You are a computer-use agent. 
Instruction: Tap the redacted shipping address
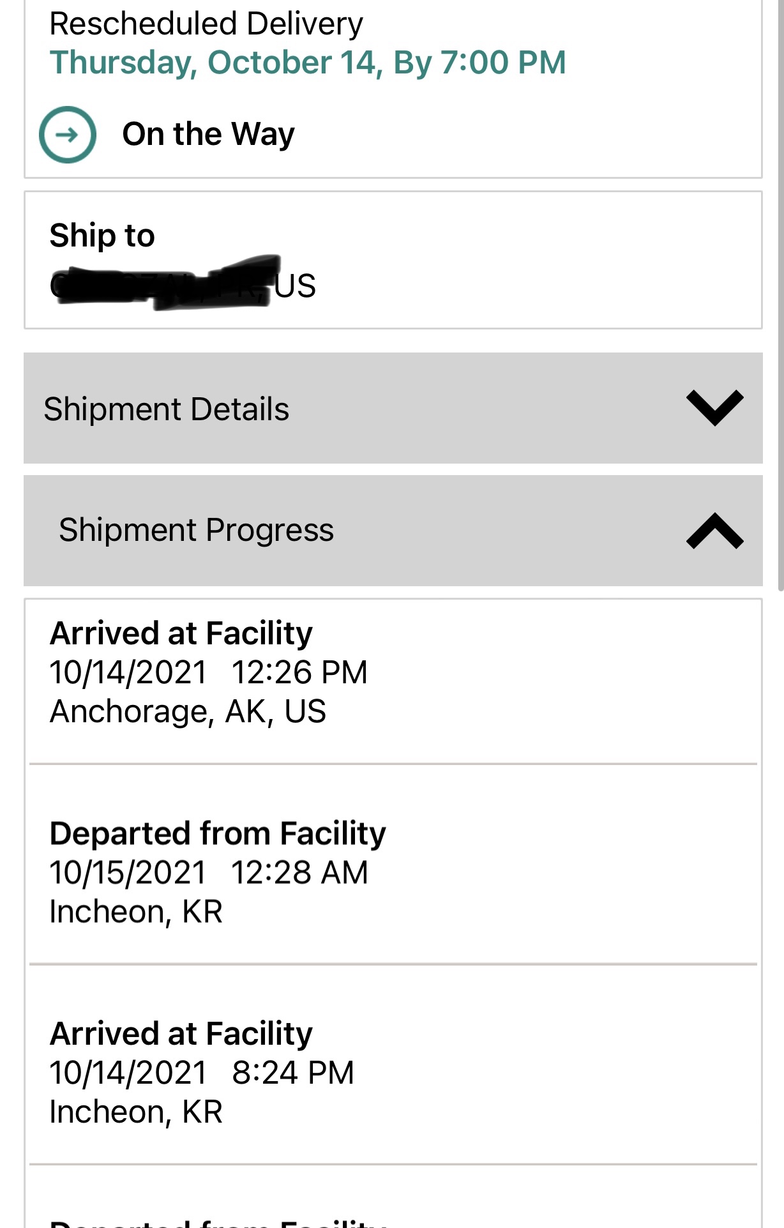(163, 284)
